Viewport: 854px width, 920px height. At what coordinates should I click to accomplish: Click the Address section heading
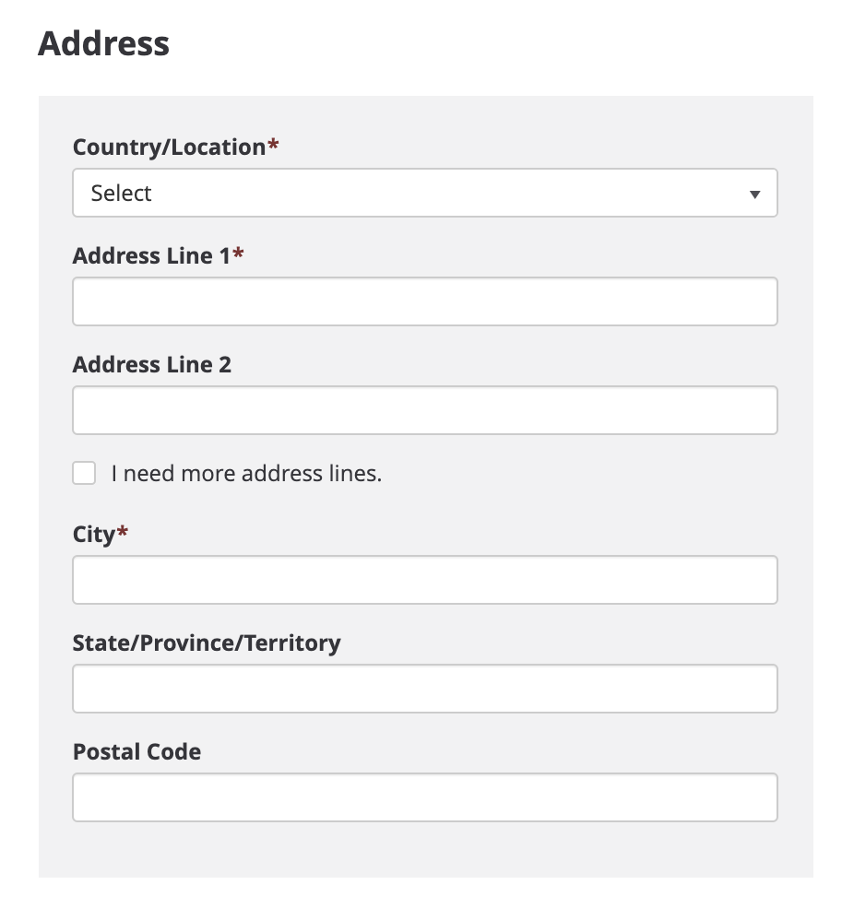tap(103, 44)
